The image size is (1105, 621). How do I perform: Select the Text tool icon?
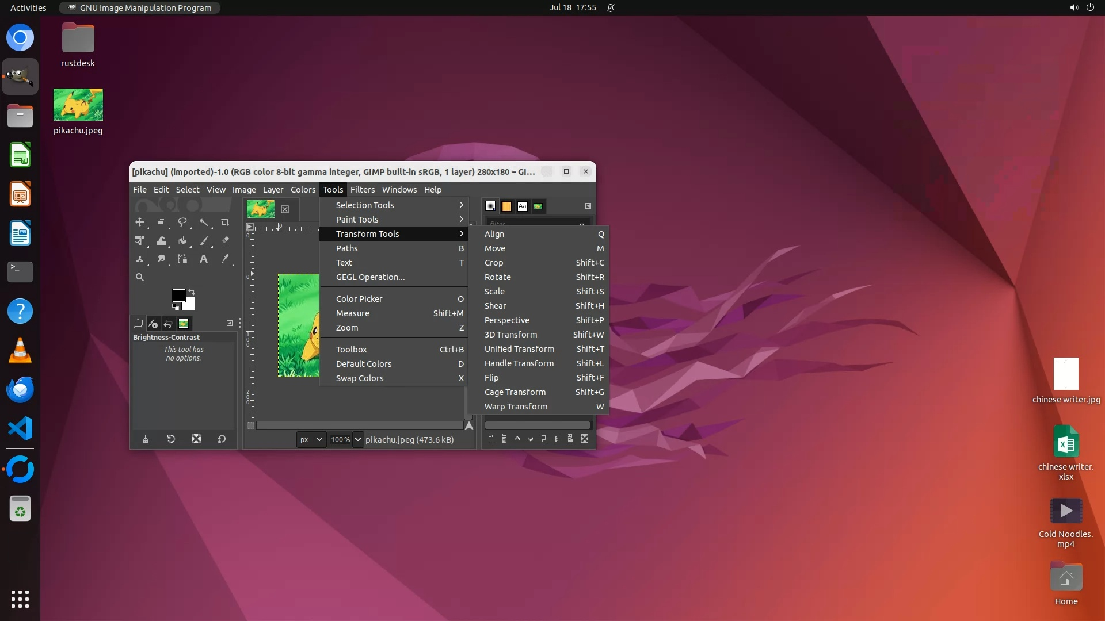[204, 259]
